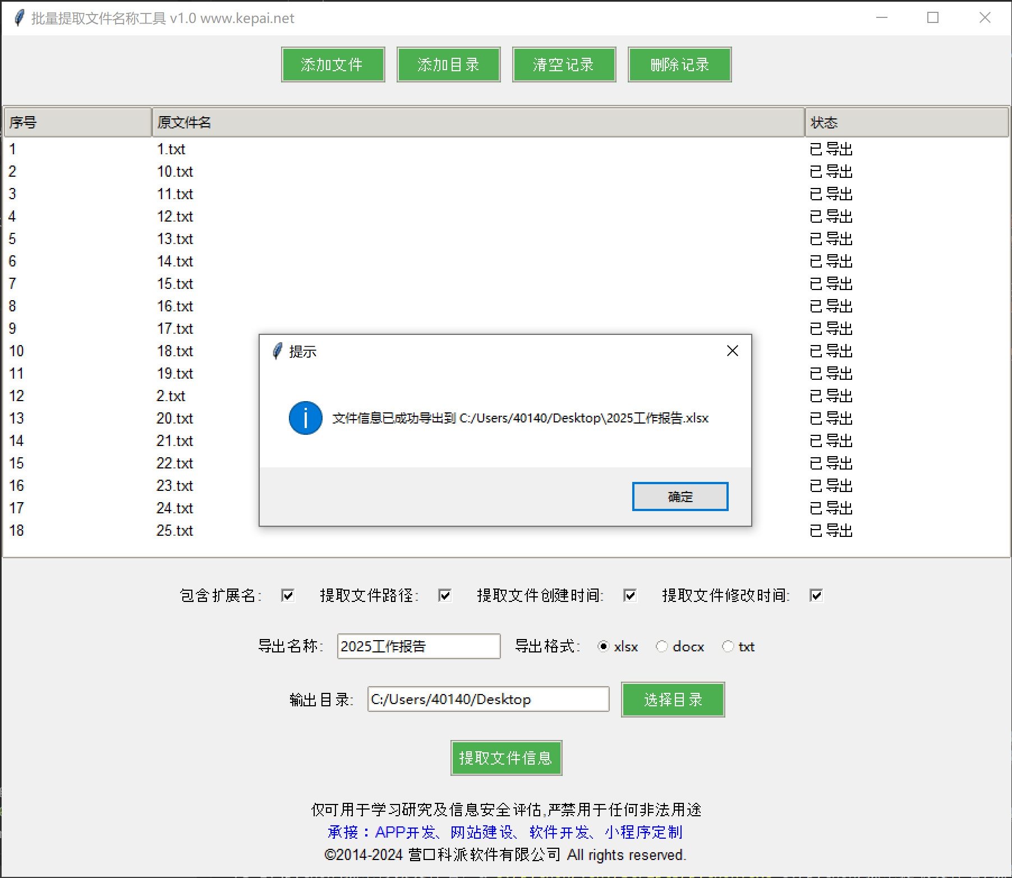This screenshot has width=1012, height=878.
Task: Select the xlsx export format
Action: coord(602,646)
